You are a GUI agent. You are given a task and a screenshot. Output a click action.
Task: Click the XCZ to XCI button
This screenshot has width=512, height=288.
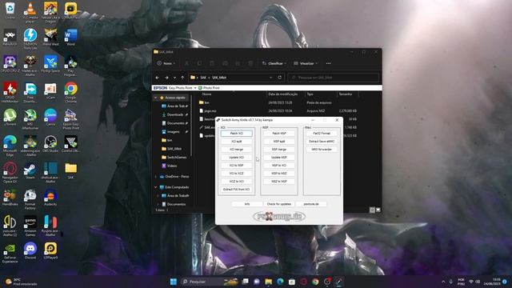237,182
